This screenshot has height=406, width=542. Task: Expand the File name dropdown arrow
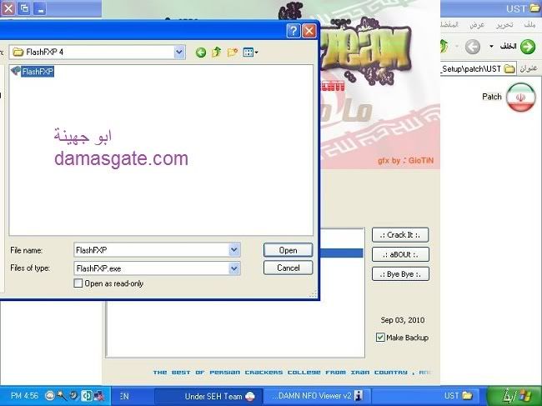tap(234, 250)
